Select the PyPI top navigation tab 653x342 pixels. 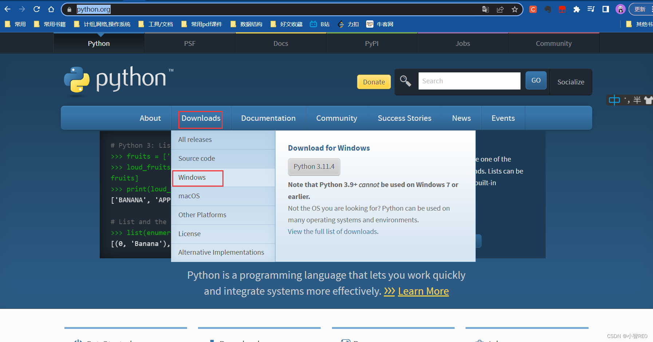point(372,43)
